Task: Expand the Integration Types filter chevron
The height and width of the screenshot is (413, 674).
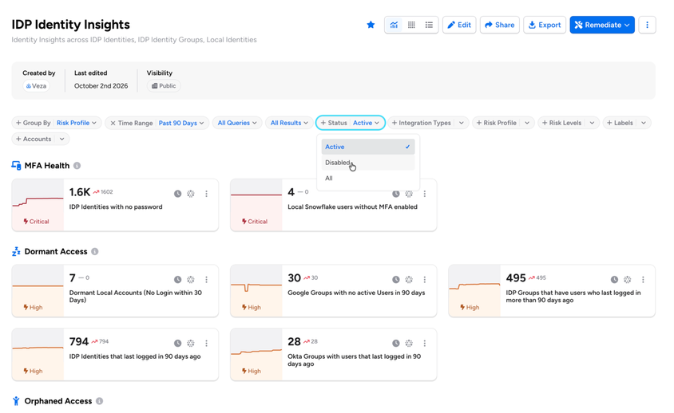Action: tap(462, 123)
